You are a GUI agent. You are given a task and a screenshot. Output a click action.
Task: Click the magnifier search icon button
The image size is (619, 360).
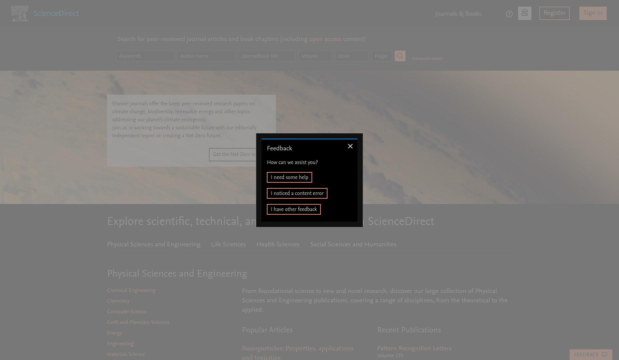[x=400, y=56]
